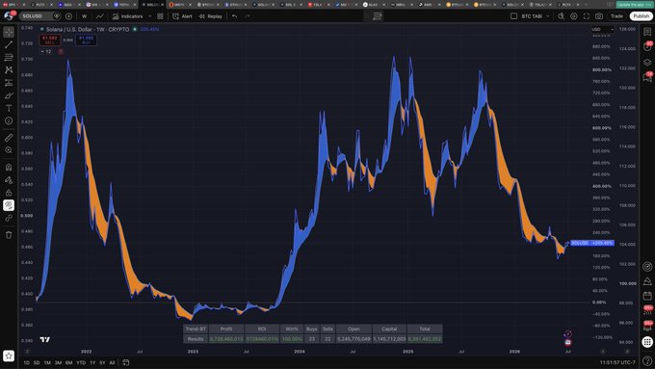The height and width of the screenshot is (369, 655).
Task: Start bar Replay mode
Action: tap(211, 16)
